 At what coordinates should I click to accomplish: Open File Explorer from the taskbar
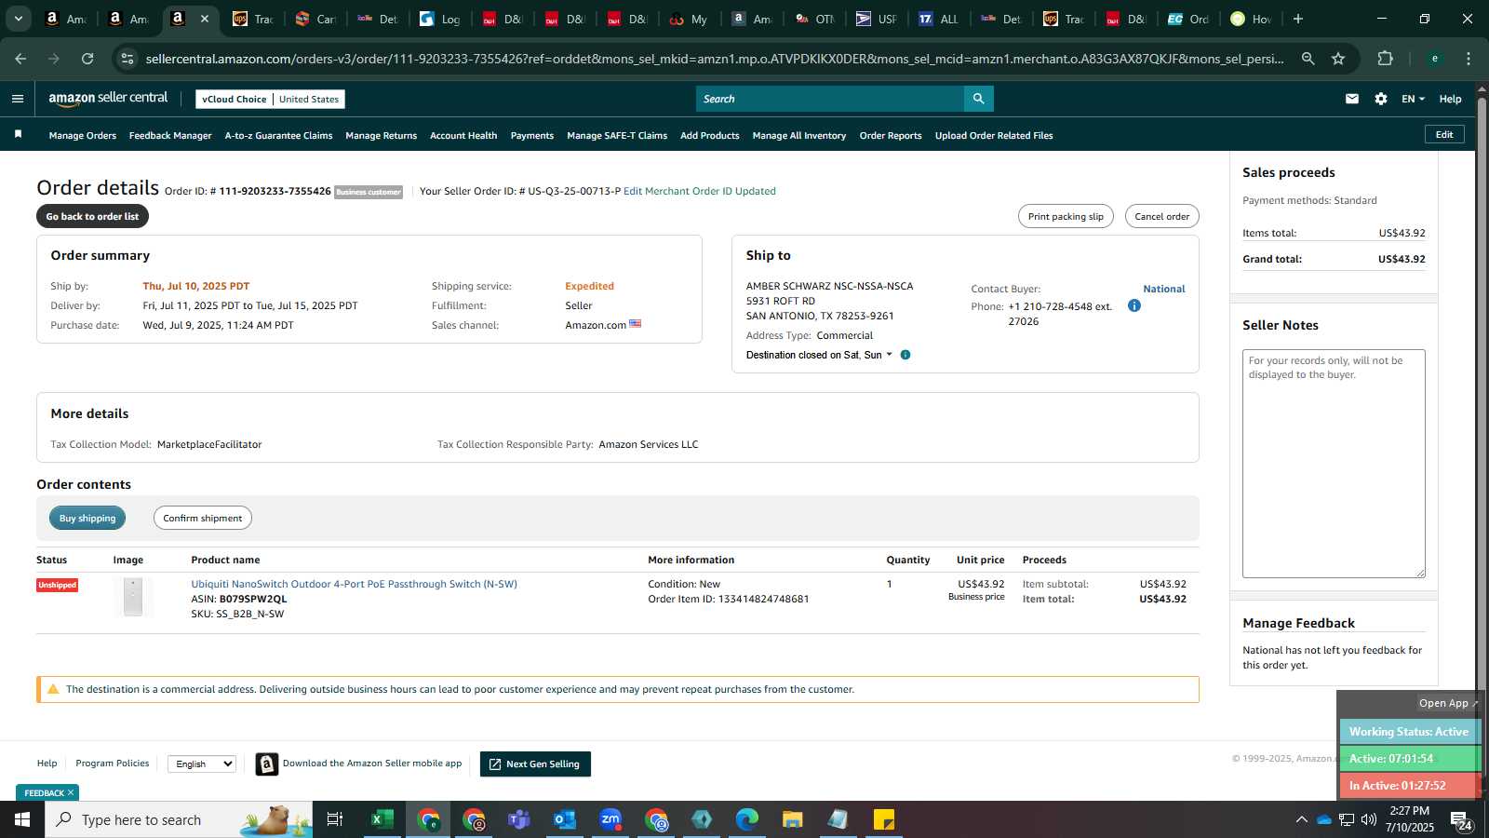793,819
